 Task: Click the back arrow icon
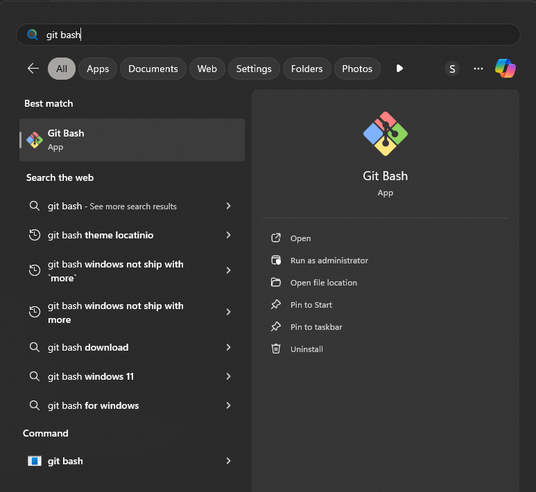(33, 69)
